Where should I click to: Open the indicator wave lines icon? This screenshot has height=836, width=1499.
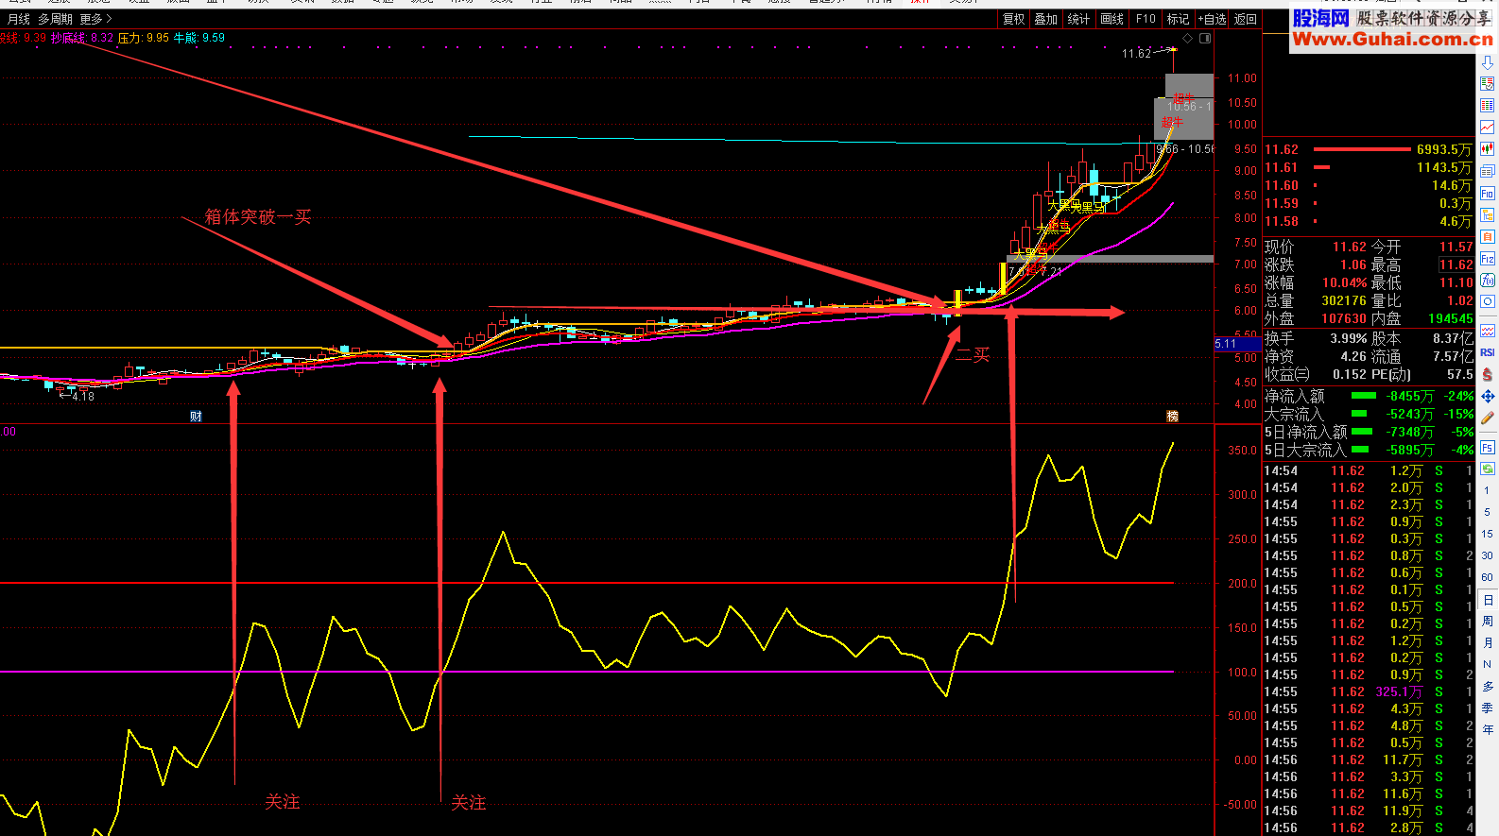point(1488,331)
